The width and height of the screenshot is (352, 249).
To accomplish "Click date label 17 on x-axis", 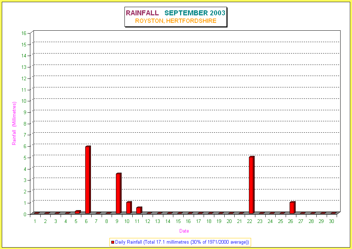I will pyautogui.click(x=198, y=222).
